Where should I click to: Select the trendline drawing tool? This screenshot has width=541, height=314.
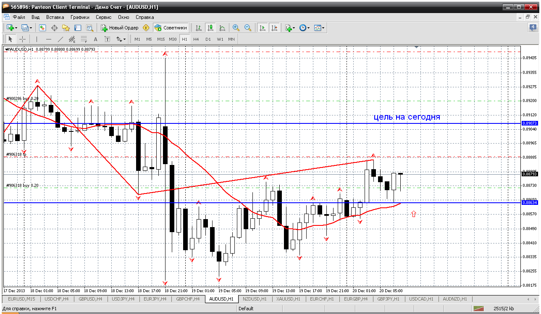click(60, 39)
